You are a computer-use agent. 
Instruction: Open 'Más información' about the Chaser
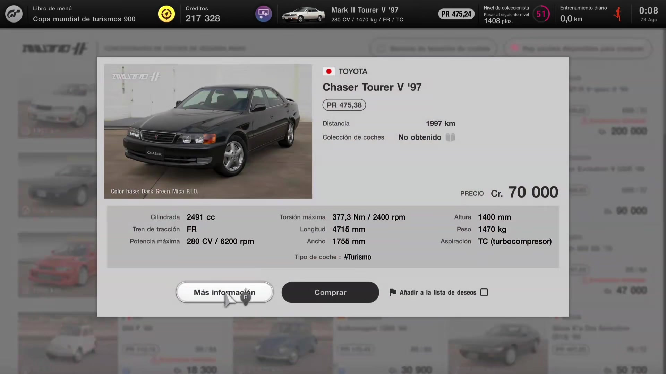pyautogui.click(x=224, y=292)
